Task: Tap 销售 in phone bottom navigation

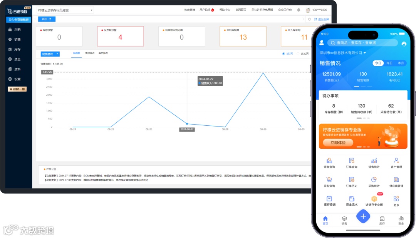Action: 344,220
